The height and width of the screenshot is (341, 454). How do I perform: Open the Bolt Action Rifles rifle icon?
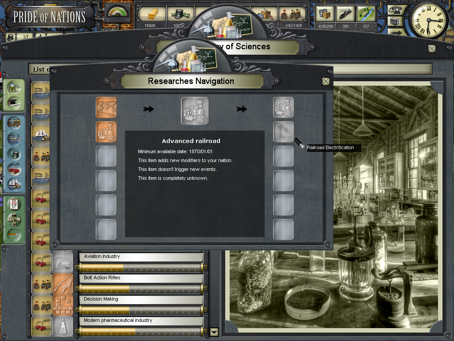63,283
